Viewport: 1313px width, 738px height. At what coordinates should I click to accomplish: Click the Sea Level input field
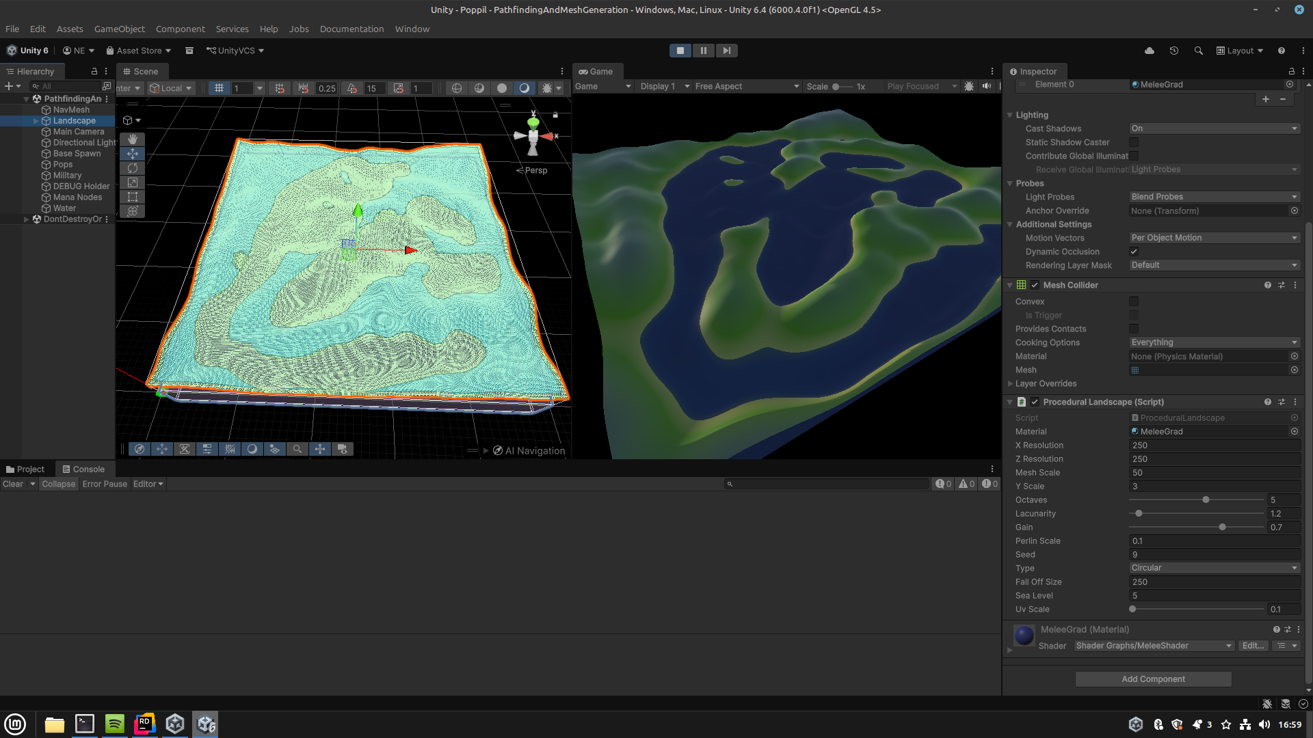pyautogui.click(x=1214, y=595)
